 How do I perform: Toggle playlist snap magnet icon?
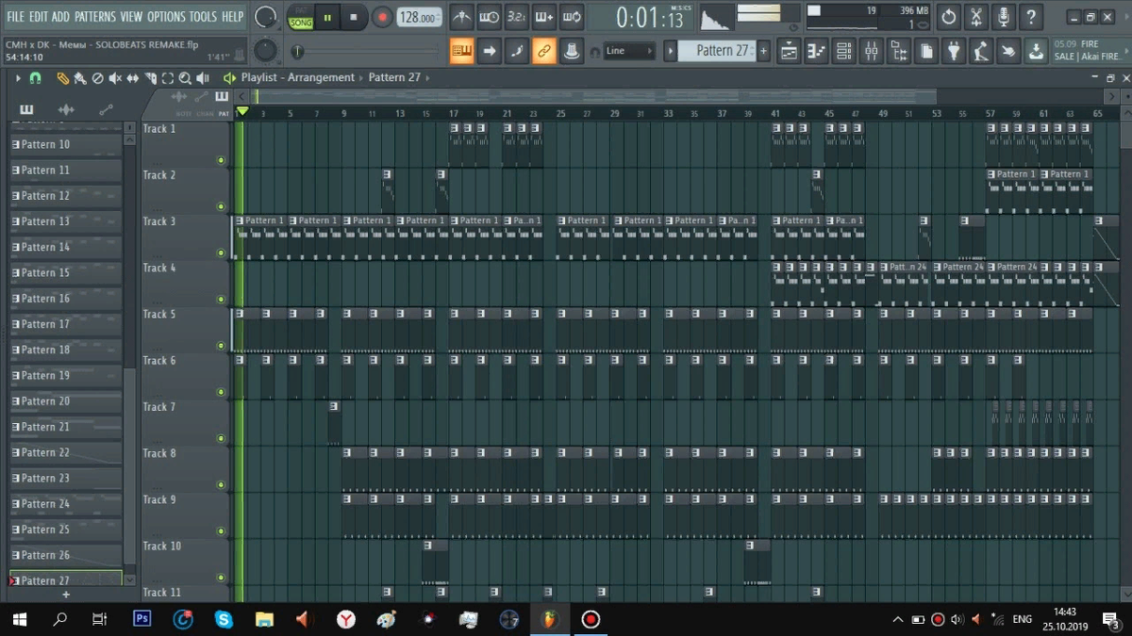pos(35,78)
